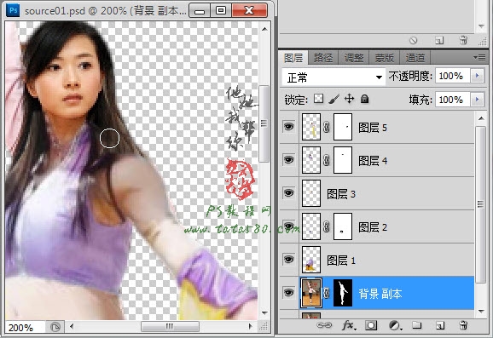The width and height of the screenshot is (493, 338).
Task: Create new adjustment layer icon
Action: point(395,325)
